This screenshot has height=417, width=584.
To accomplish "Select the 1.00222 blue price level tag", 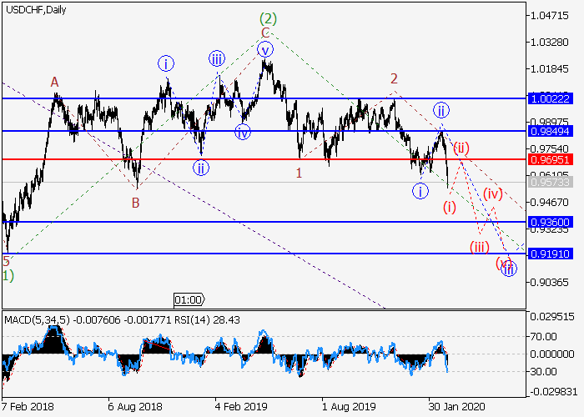I will pyautogui.click(x=549, y=98).
